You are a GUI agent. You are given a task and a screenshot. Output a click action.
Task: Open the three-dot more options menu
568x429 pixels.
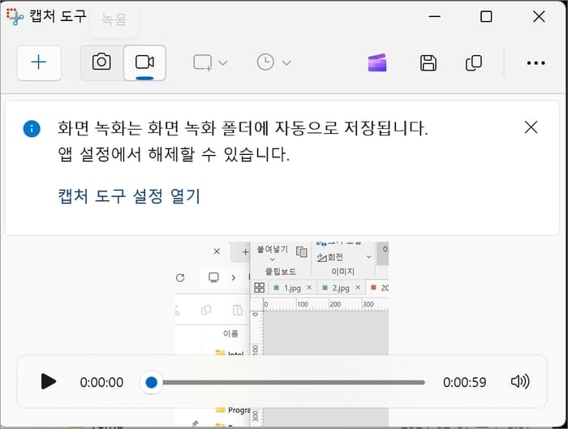[536, 62]
